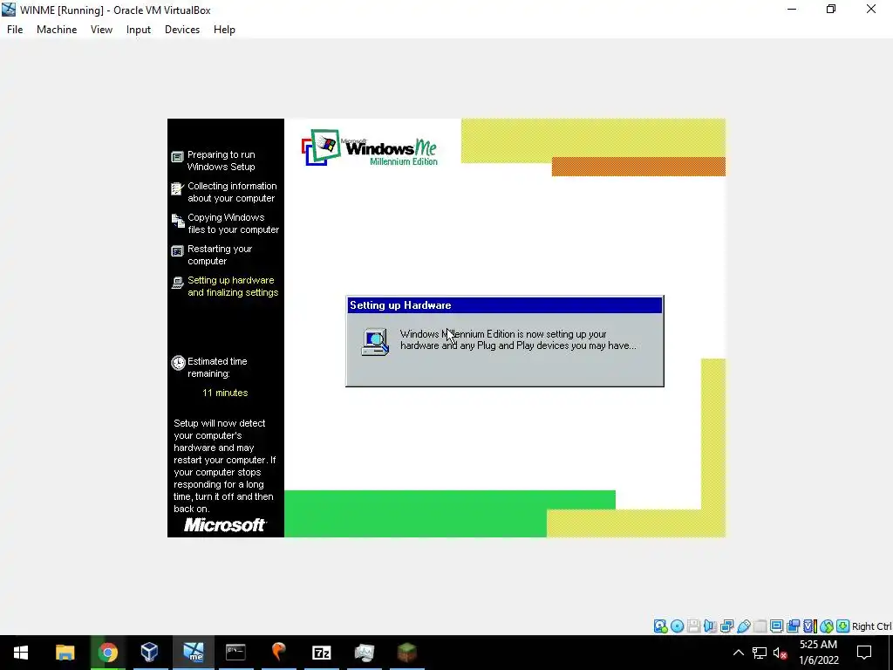
Task: Click 'Setting up hardware and finalizing settings' step
Action: pos(233,286)
